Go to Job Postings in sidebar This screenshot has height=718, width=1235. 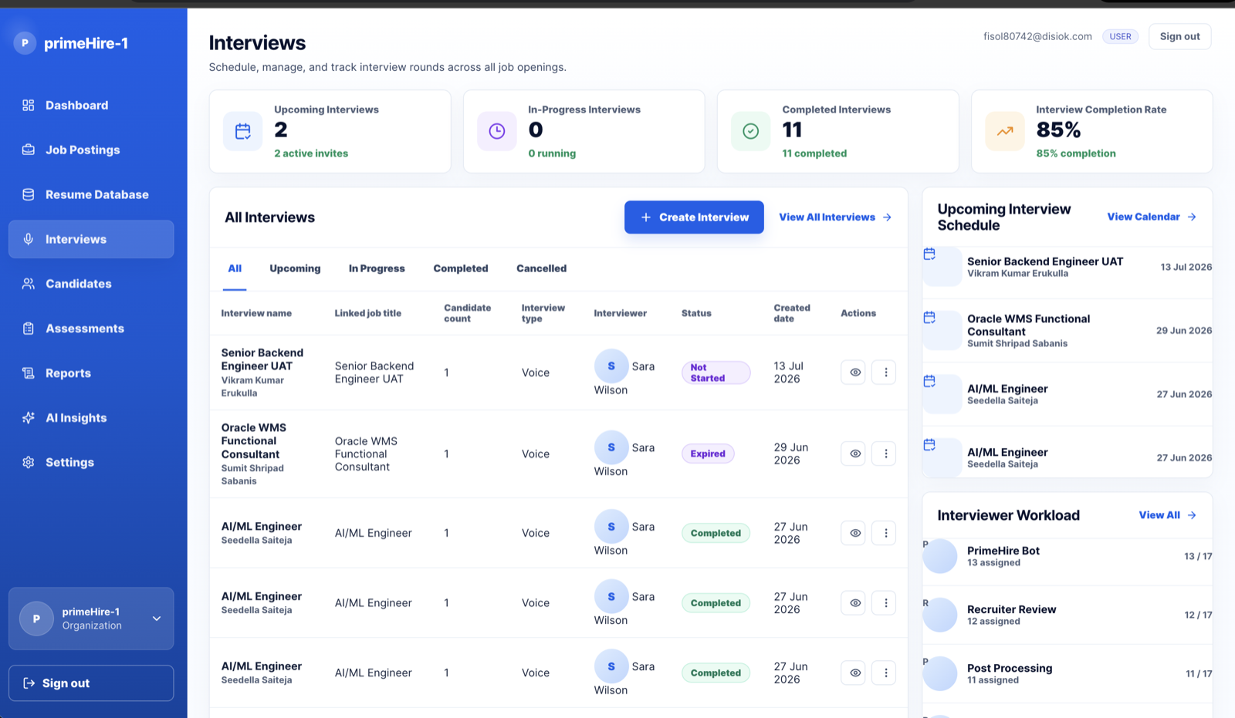(x=91, y=150)
